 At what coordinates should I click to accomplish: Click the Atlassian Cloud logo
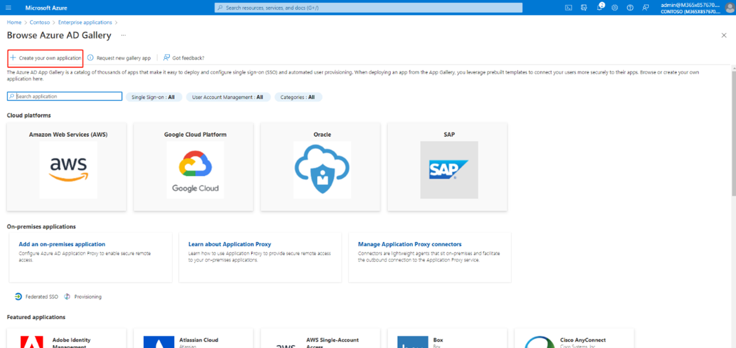[159, 342]
